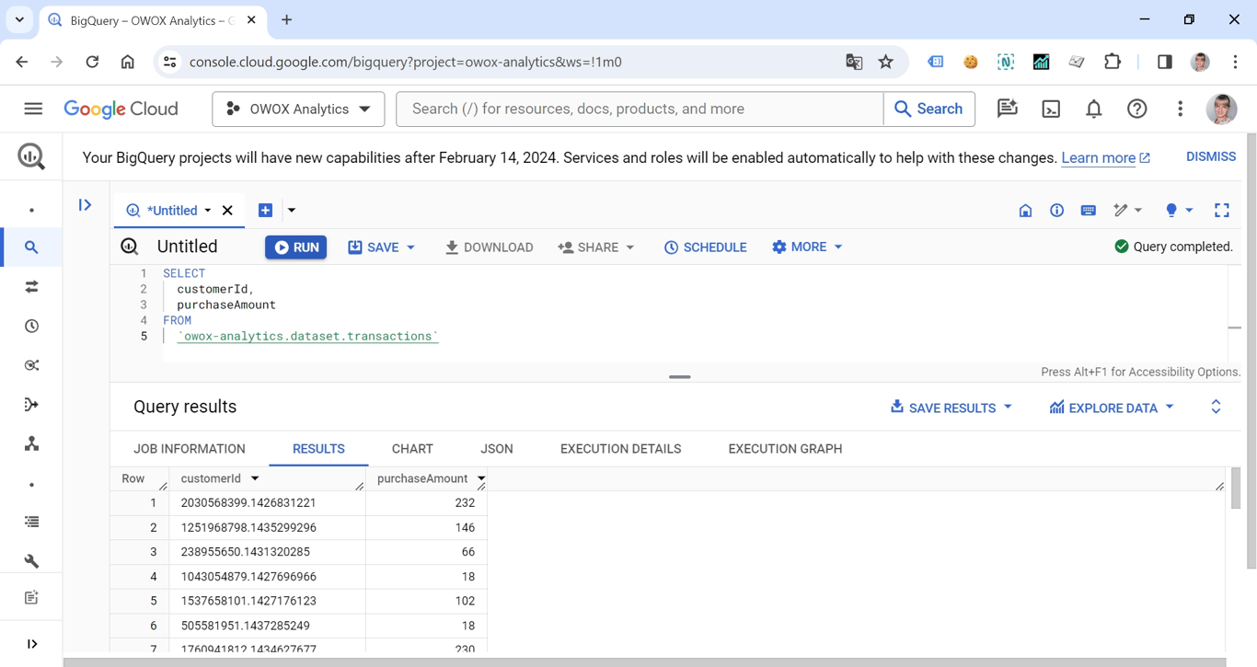
Task: Open customerId column sort menu
Action: point(255,478)
